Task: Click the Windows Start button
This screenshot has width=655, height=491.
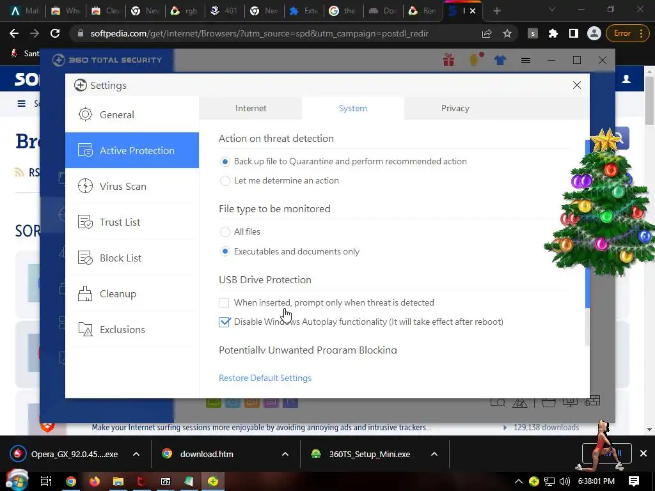Action: (x=17, y=481)
